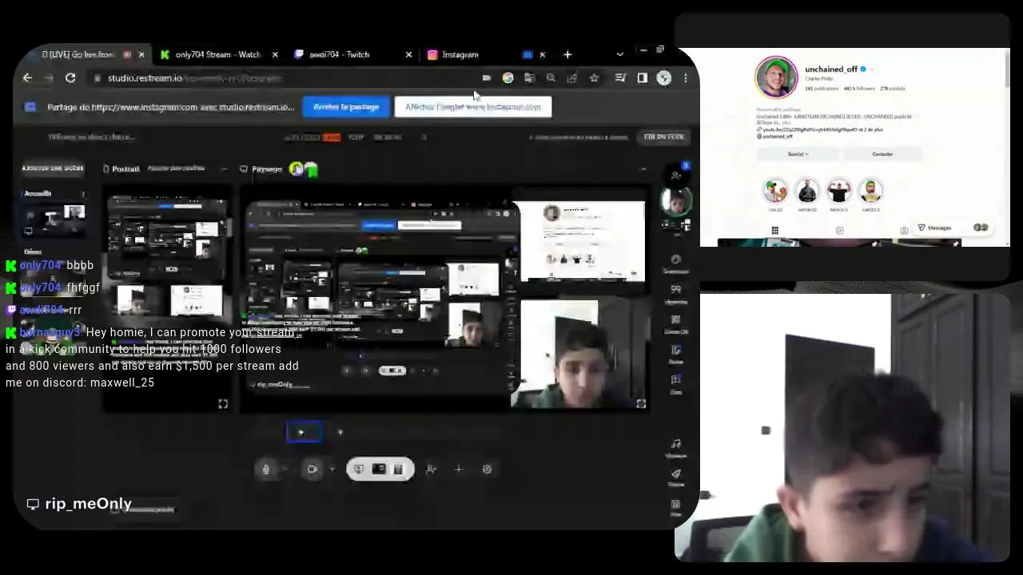1023x575 pixels.
Task: Click the fullscreen icon on webcam preview
Action: tap(641, 404)
